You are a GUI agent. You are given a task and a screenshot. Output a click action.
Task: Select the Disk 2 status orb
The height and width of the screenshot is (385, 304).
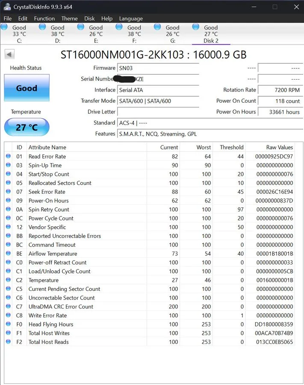pos(195,27)
